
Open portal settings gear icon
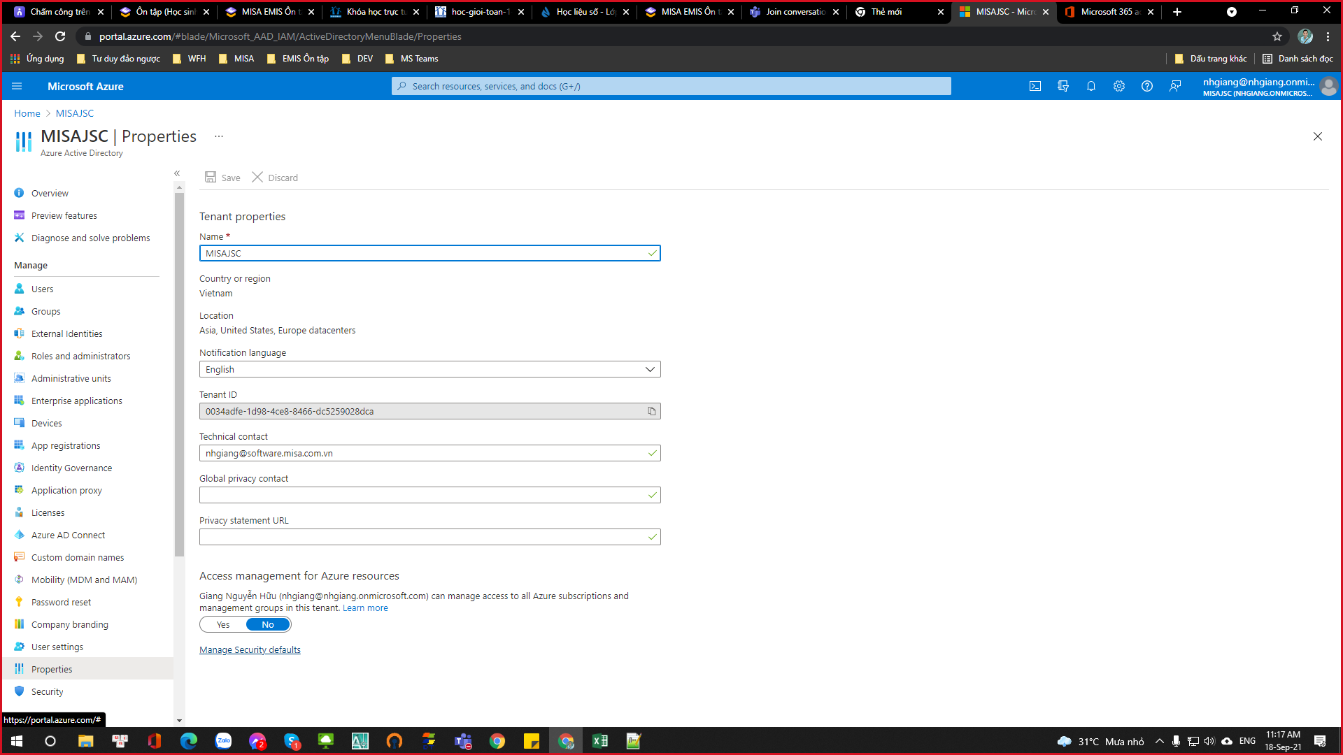(x=1119, y=86)
